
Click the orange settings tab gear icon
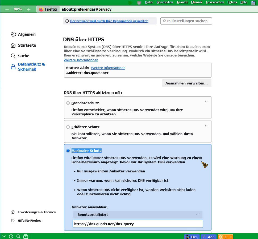(221, 237)
